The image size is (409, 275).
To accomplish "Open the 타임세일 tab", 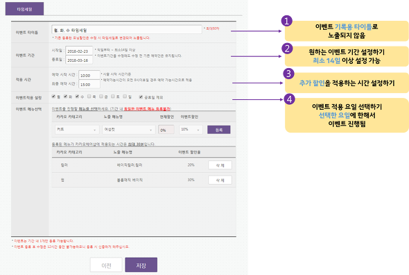I will click(x=24, y=9).
